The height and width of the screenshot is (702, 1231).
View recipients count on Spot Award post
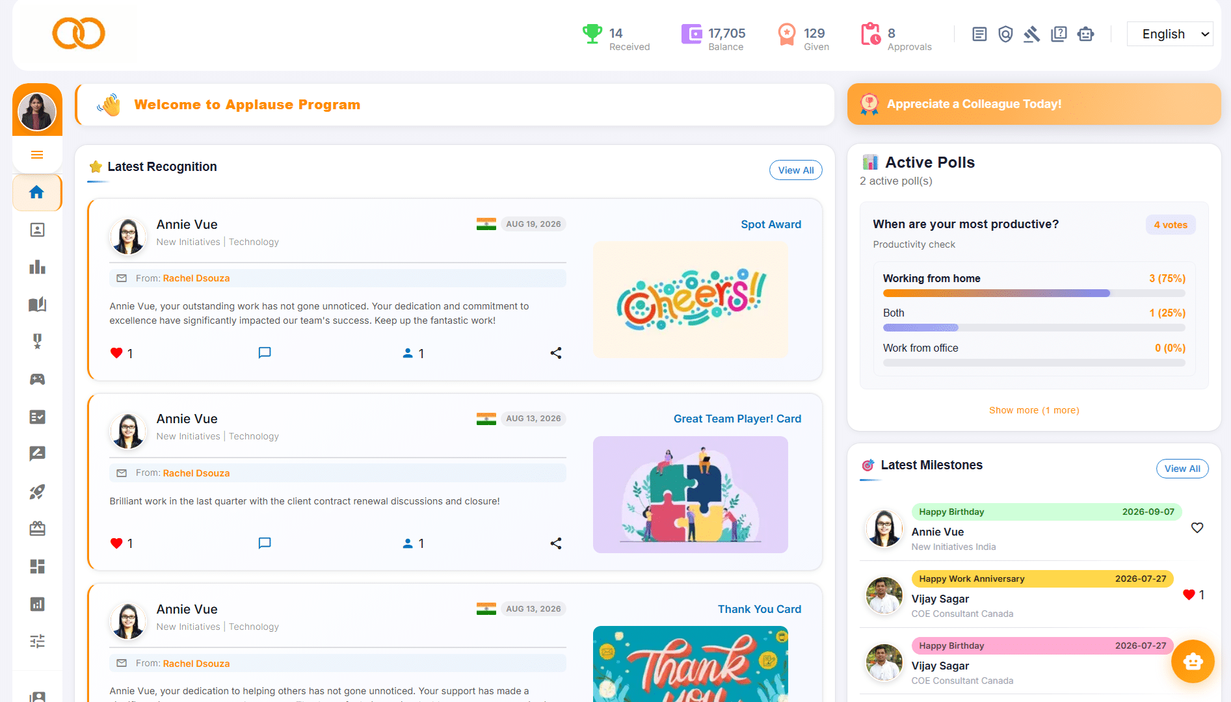(414, 353)
